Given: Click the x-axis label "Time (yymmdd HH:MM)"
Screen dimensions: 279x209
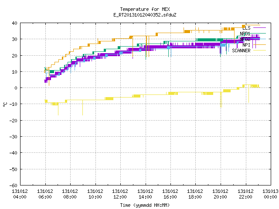Looking at the screenshot, I should [x=145, y=205].
